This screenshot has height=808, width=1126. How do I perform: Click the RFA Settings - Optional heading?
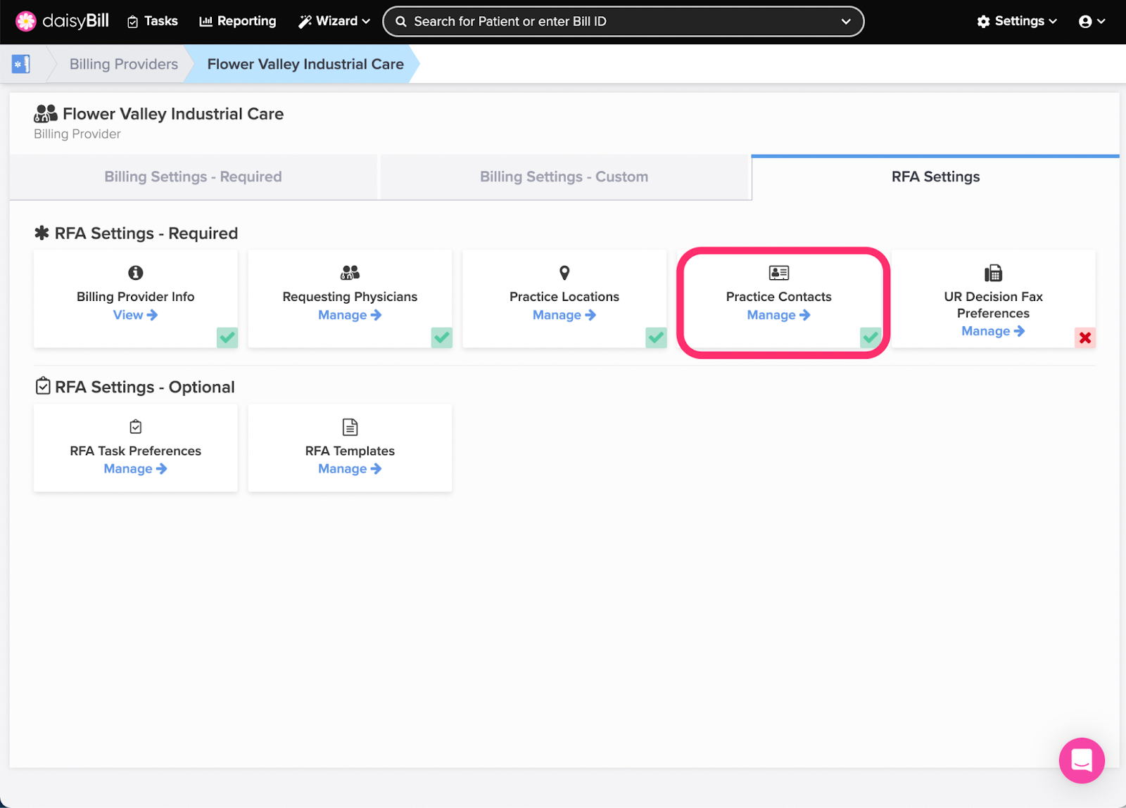point(145,387)
